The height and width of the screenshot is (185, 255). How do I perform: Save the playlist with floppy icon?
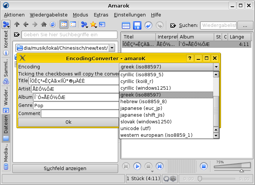(137, 25)
